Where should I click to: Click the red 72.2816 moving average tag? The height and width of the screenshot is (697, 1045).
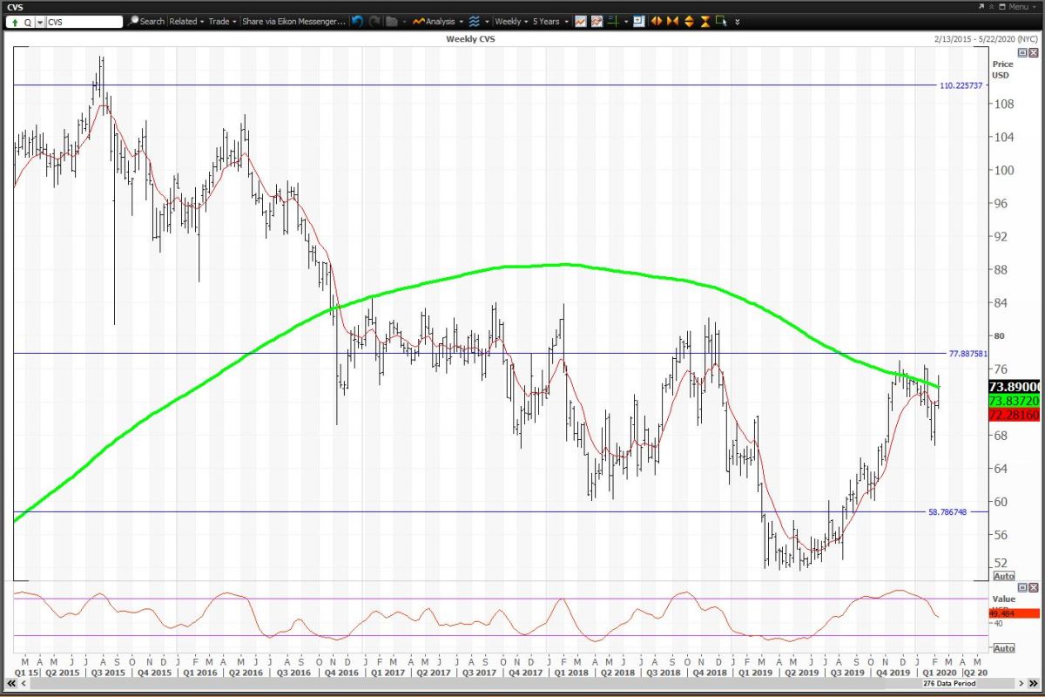1015,415
